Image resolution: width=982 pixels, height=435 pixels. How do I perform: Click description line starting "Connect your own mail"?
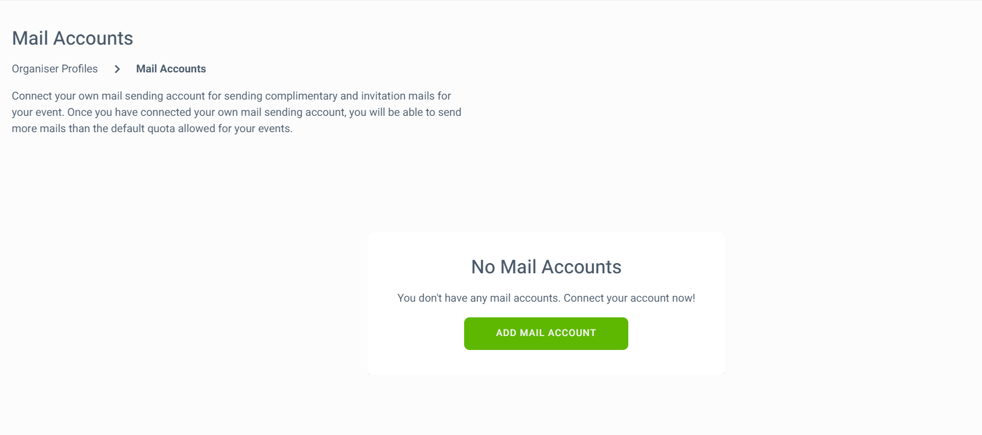pos(231,96)
